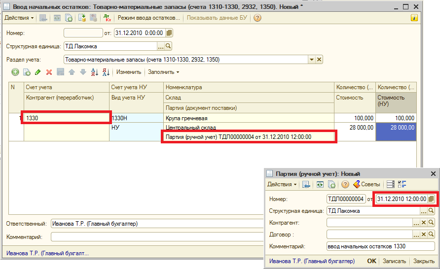
Task: Click Записать in the Партия window
Action: click(x=395, y=261)
